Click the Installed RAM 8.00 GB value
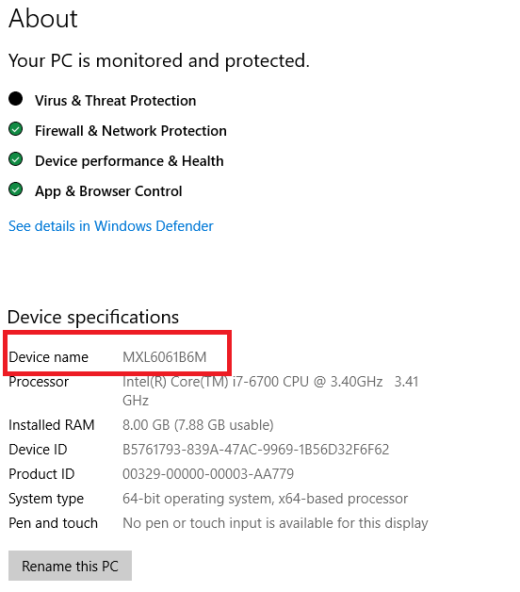Image resolution: width=520 pixels, height=592 pixels. pyautogui.click(x=198, y=425)
